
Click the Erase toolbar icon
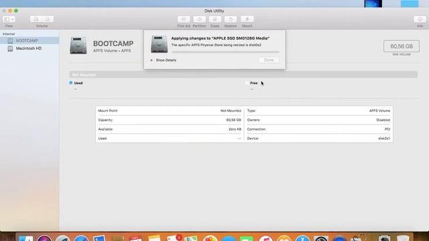click(215, 19)
